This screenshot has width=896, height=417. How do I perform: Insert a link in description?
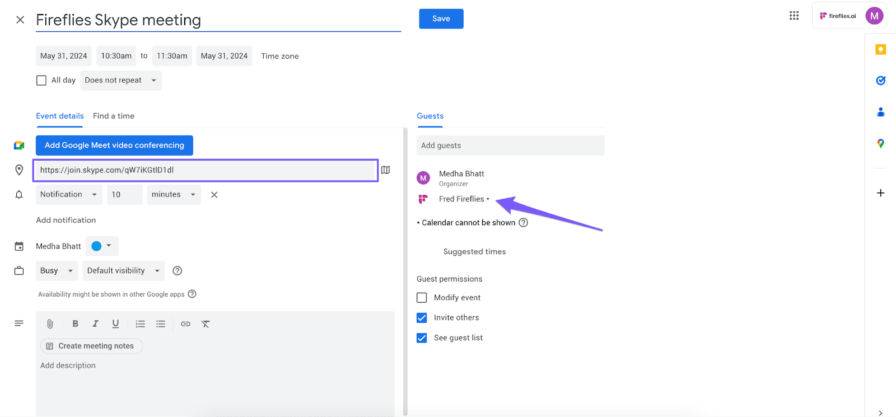tap(185, 324)
